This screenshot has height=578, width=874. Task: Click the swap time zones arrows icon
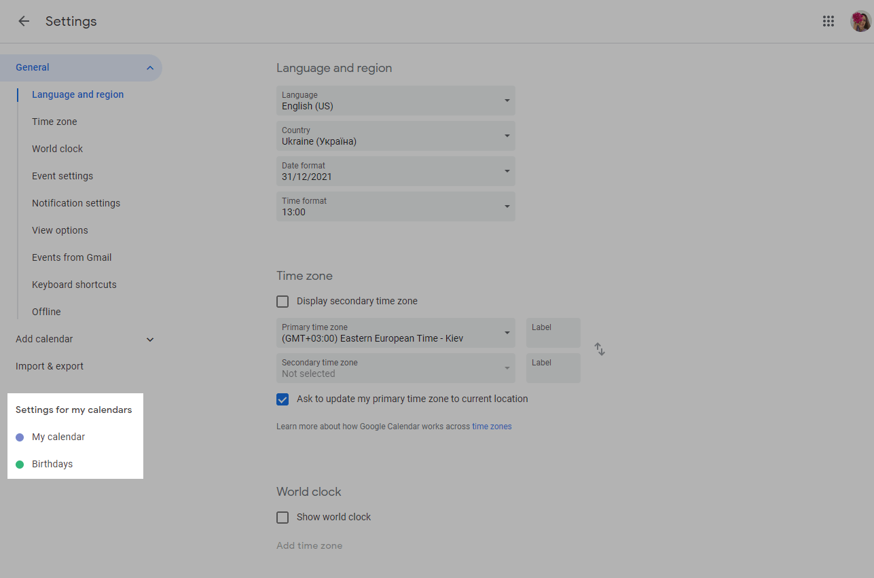click(600, 349)
